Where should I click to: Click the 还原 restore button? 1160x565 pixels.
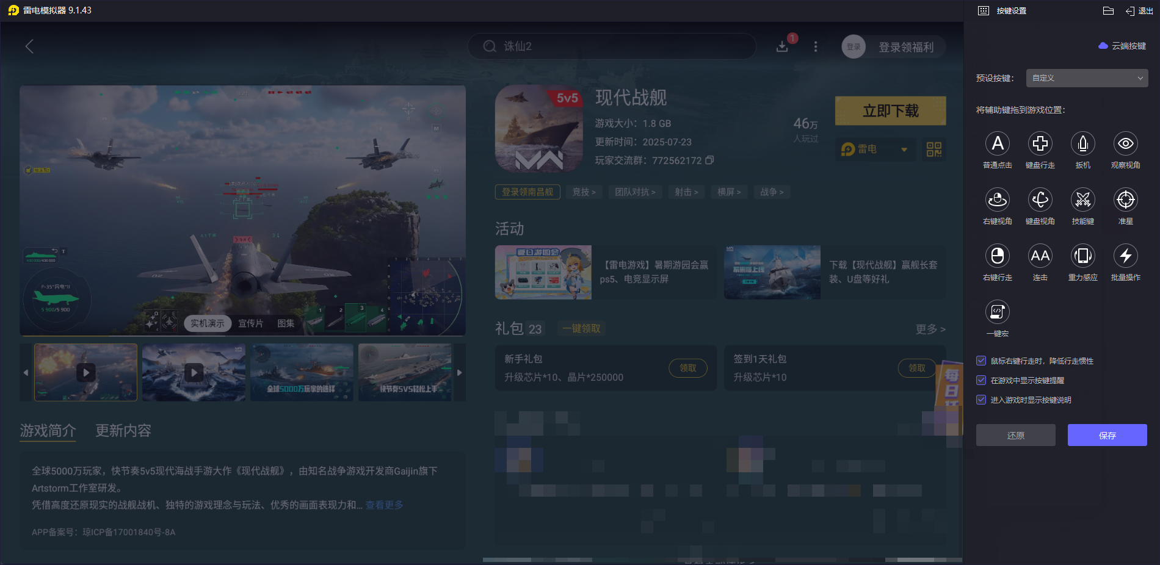1016,435
